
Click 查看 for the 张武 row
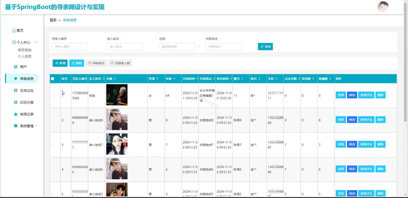341,95
